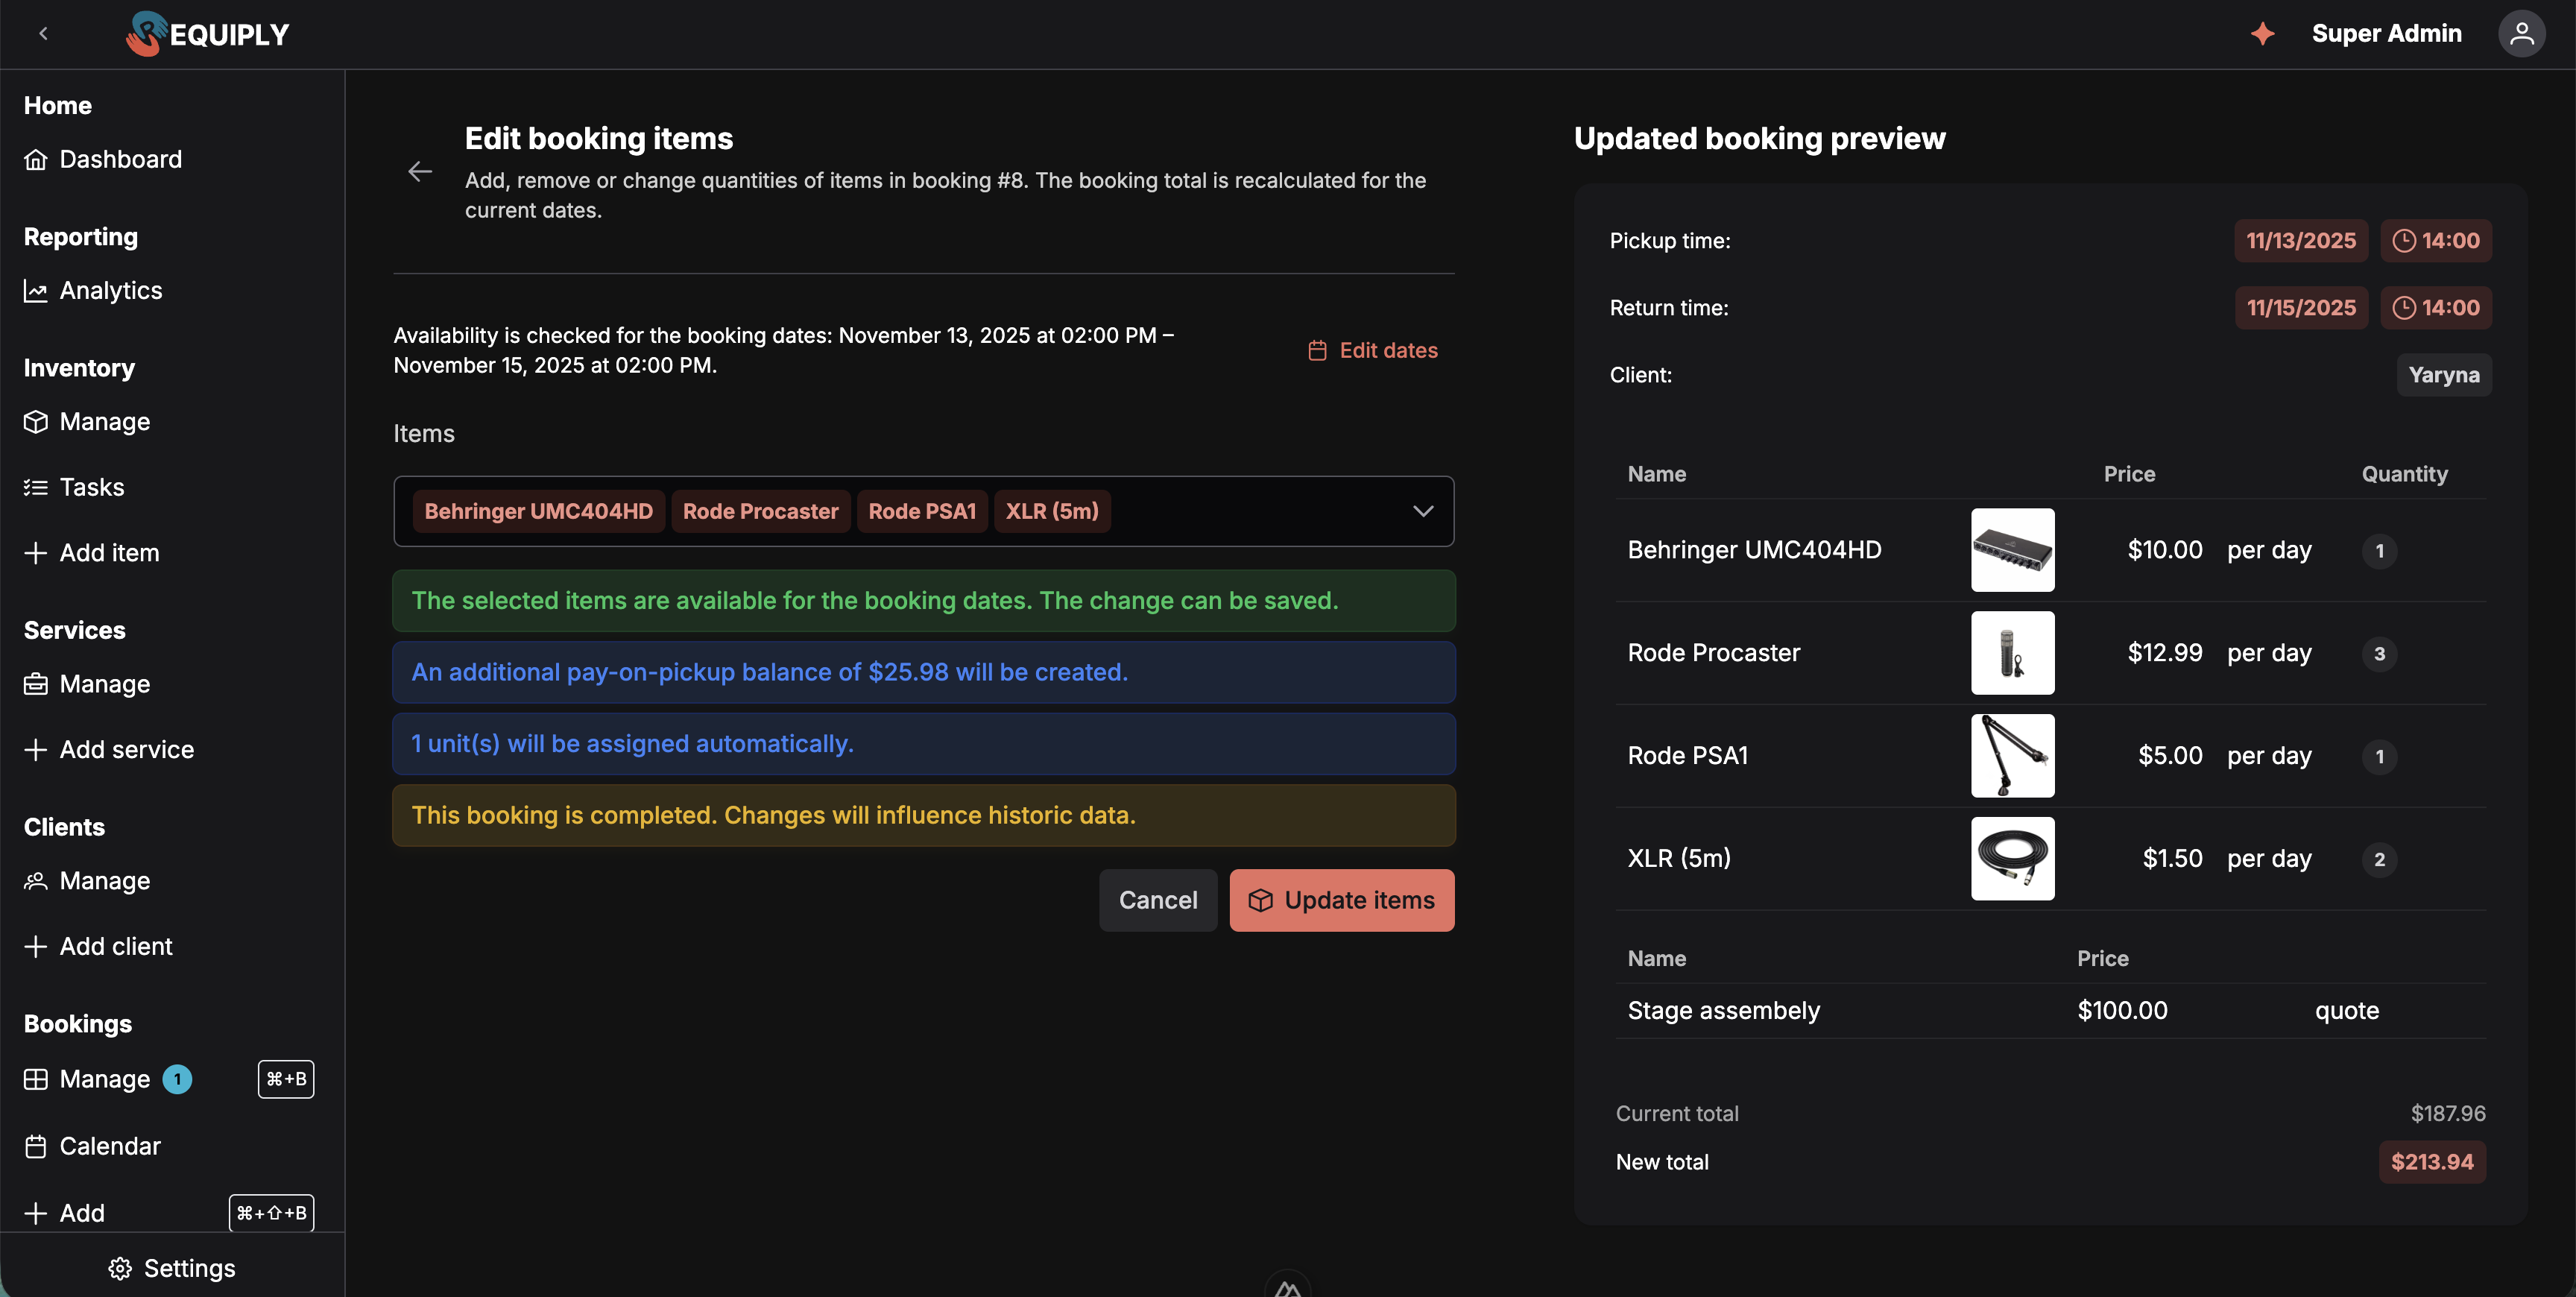Open Settings at sidebar bottom
The height and width of the screenshot is (1297, 2576).
tap(172, 1268)
